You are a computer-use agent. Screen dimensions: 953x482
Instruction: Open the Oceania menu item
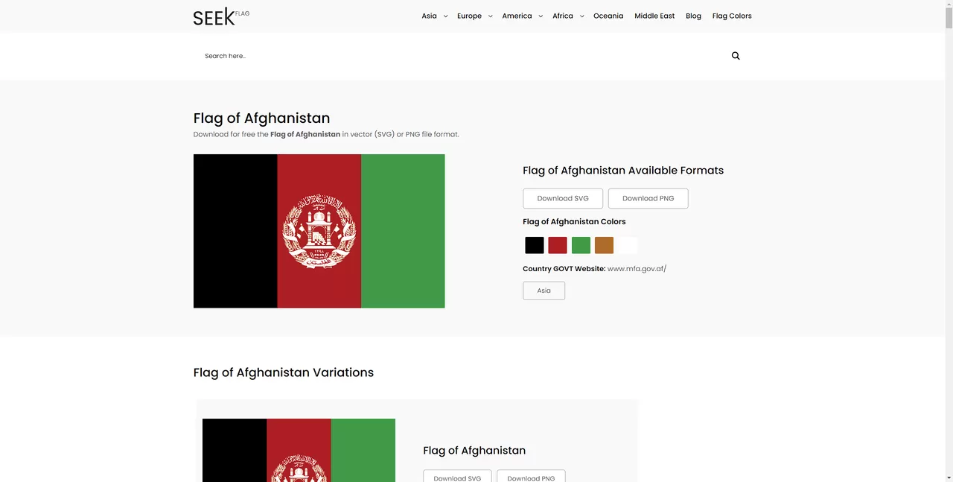coord(608,16)
